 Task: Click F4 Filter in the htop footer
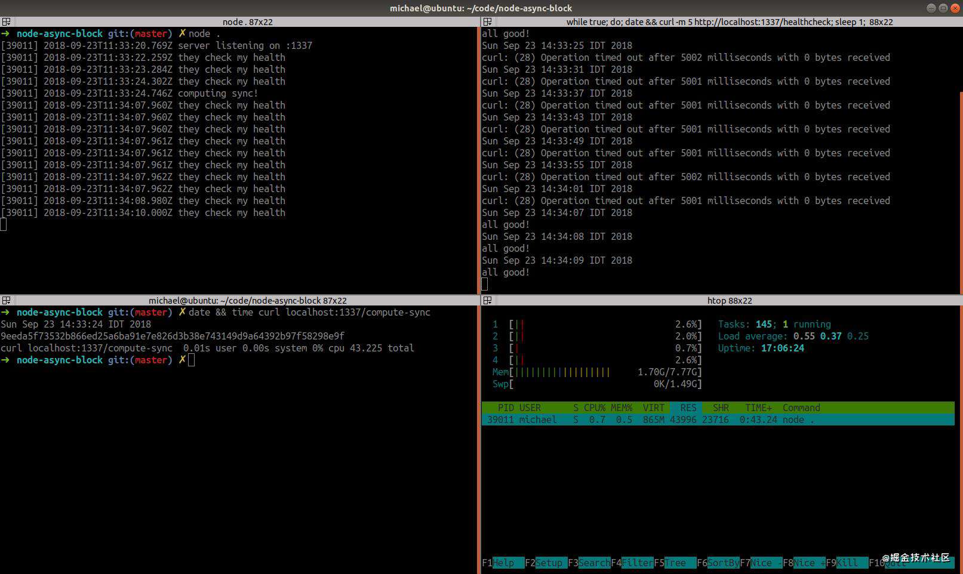coord(632,563)
